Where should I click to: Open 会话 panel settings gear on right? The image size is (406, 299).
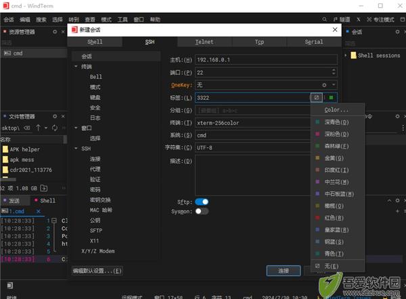click(x=397, y=32)
